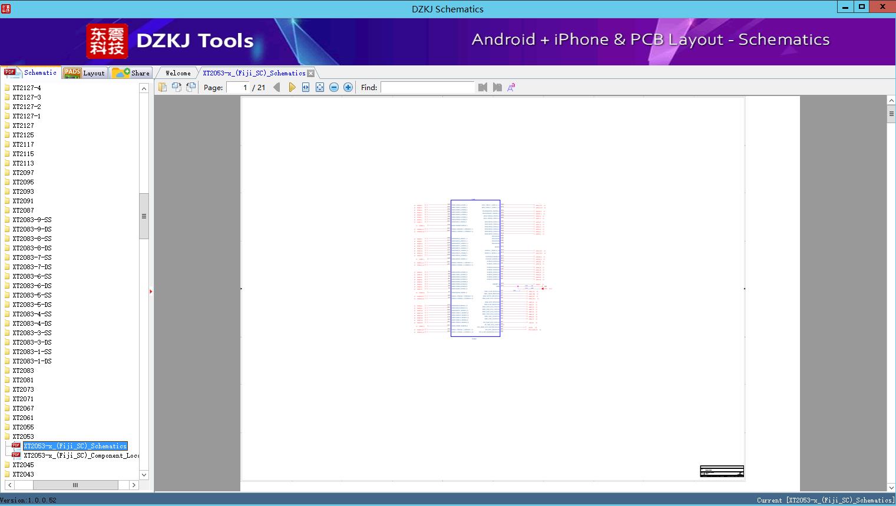896x506 pixels.
Task: Select the XT2095 folder
Action: pyautogui.click(x=23, y=182)
